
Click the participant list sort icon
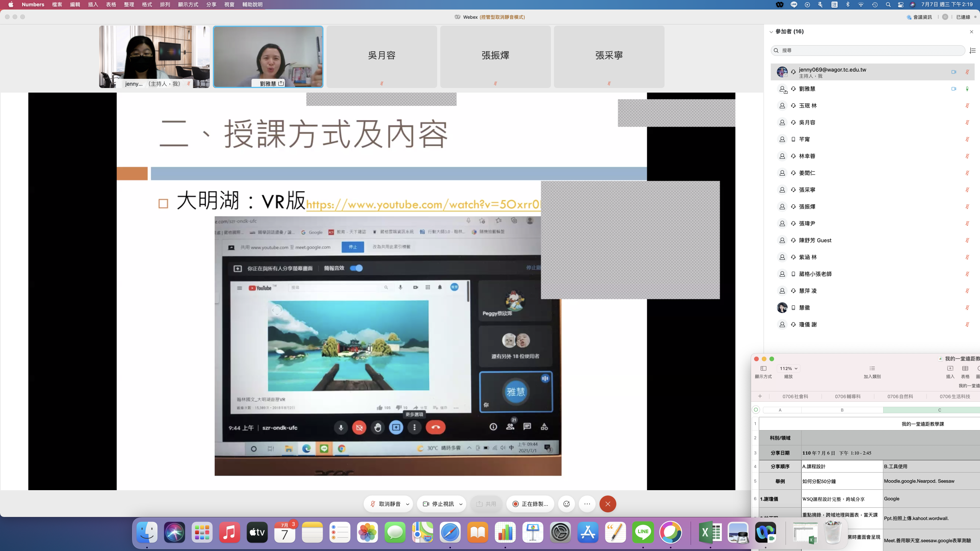[973, 51]
